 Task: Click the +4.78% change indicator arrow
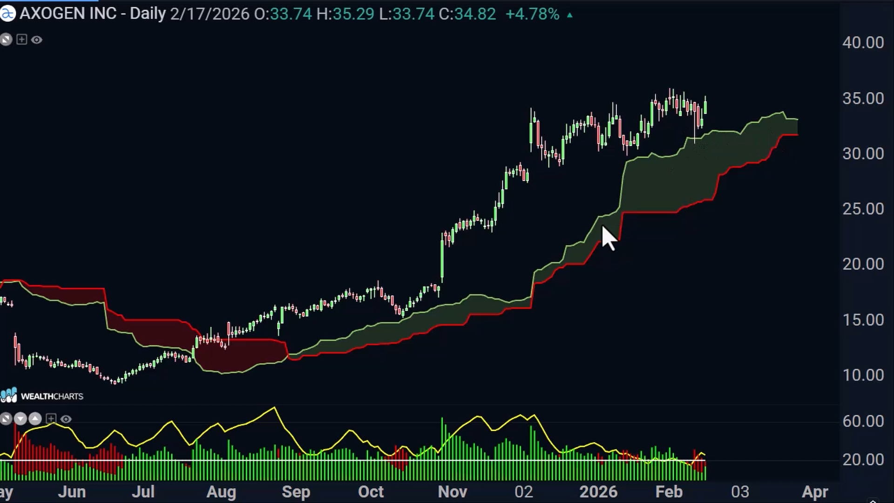coord(569,15)
